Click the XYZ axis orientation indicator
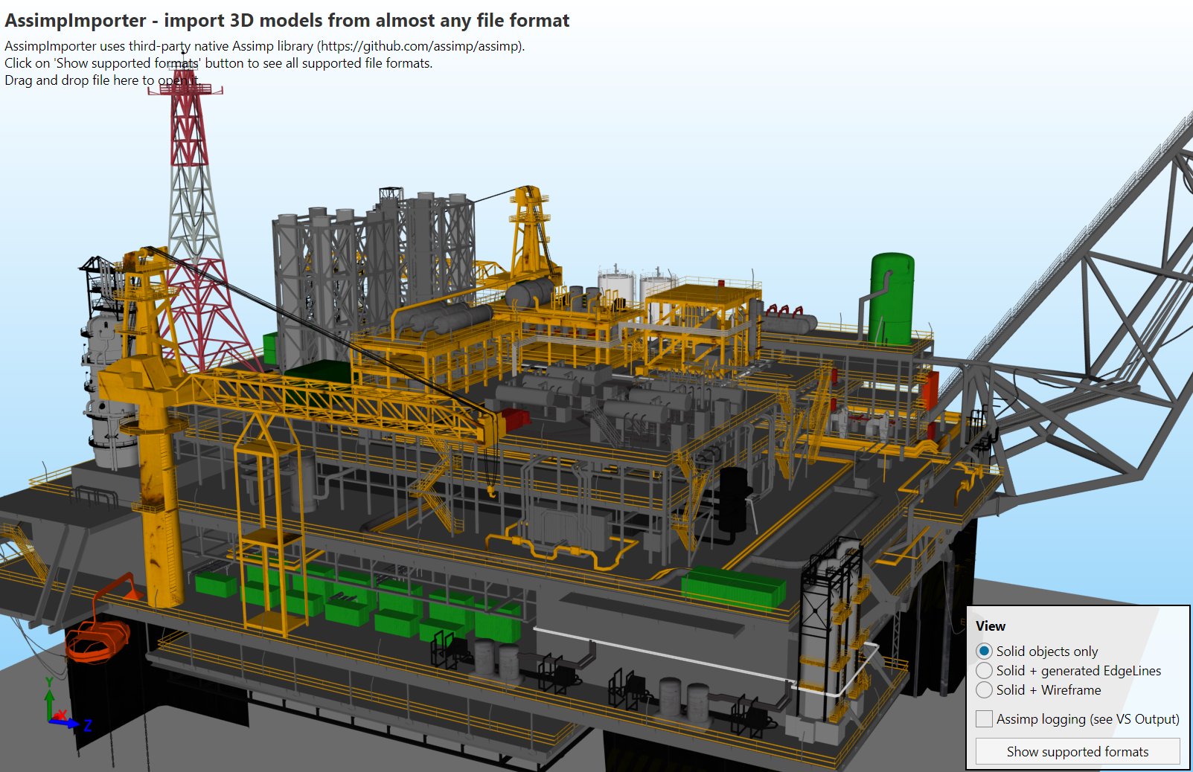The width and height of the screenshot is (1193, 772). [67, 705]
